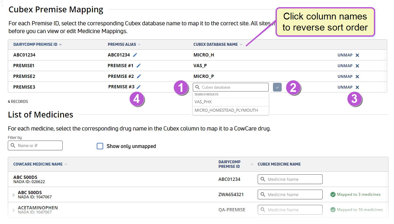The image size is (394, 224).
Task: Edit the PREMISE #3 alias pencil icon
Action: 139,87
